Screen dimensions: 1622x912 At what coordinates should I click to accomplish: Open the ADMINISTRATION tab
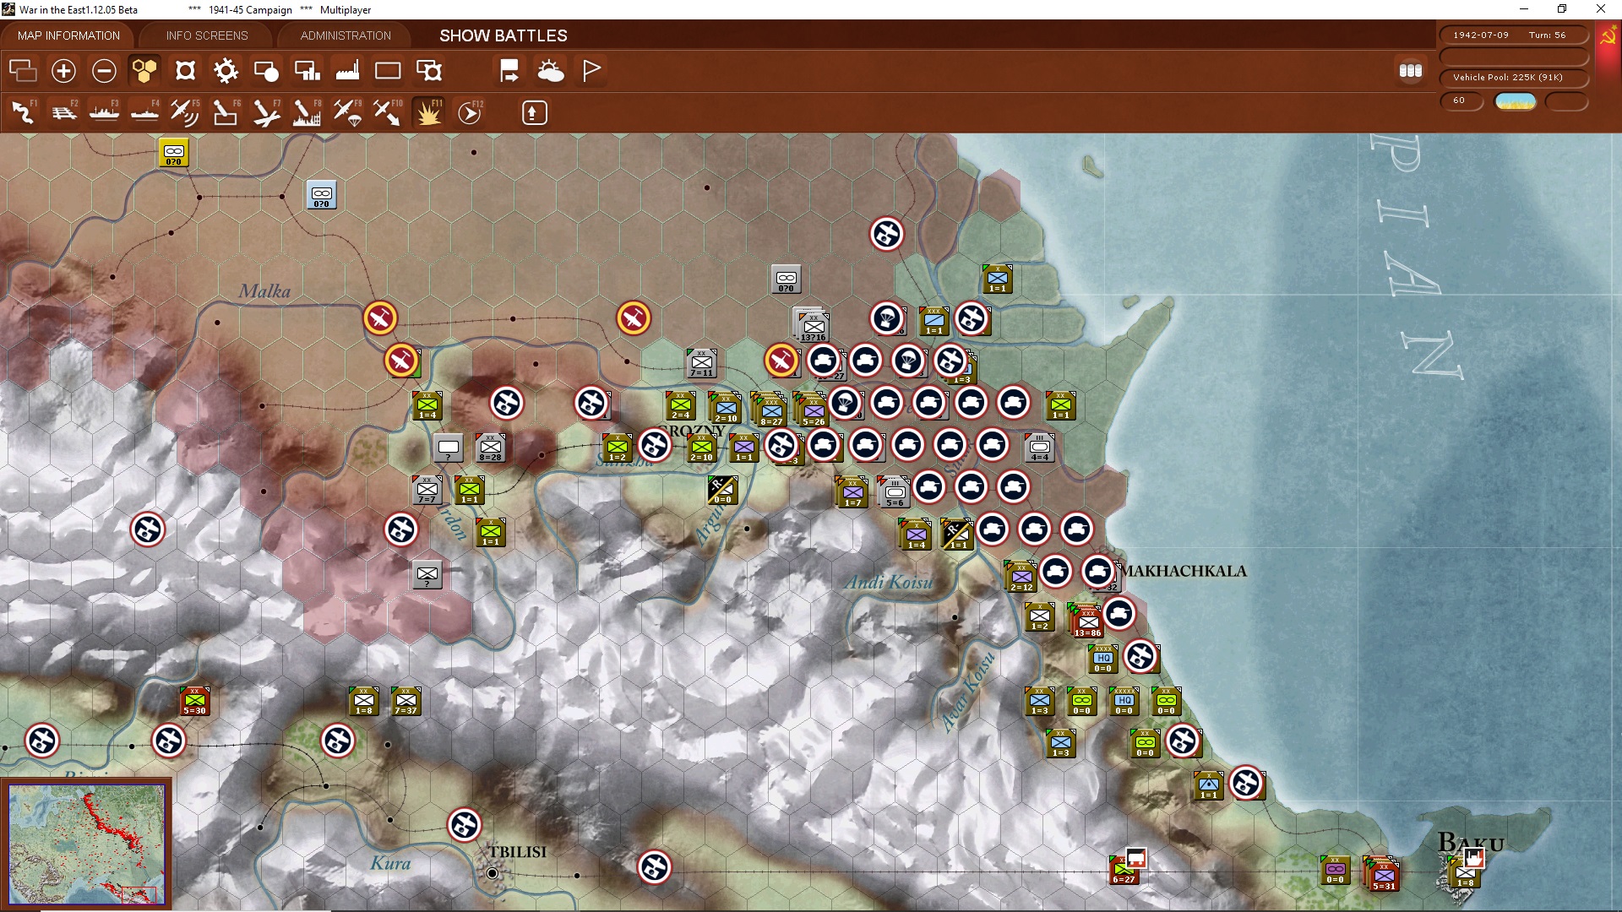coord(346,35)
